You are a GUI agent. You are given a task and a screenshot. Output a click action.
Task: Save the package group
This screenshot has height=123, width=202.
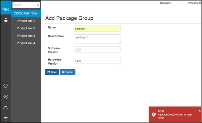pyautogui.click(x=52, y=72)
